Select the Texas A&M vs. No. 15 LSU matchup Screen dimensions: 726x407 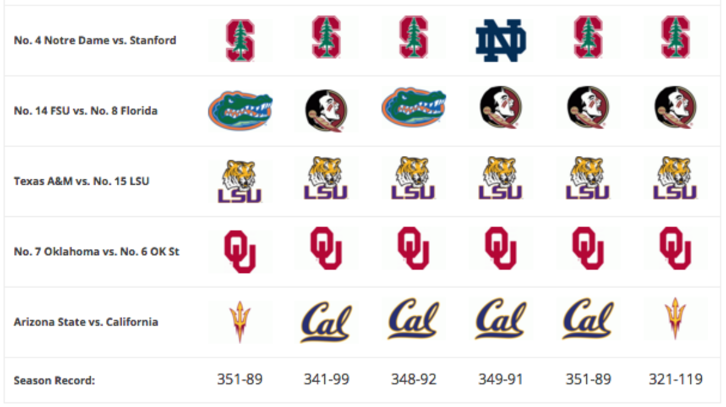pyautogui.click(x=82, y=181)
